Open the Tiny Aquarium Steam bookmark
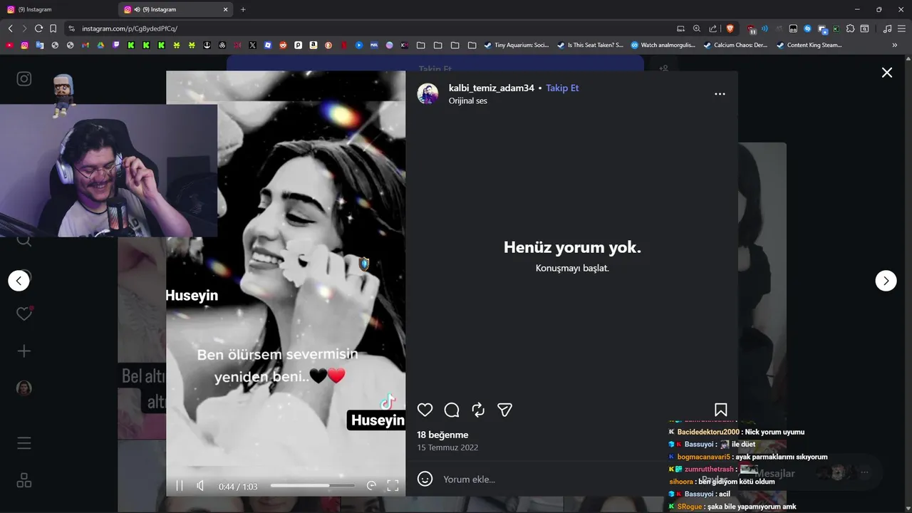Screen dimensions: 912x513 coord(517,45)
